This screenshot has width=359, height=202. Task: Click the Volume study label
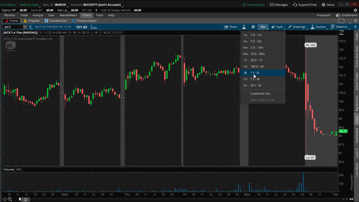point(9,169)
